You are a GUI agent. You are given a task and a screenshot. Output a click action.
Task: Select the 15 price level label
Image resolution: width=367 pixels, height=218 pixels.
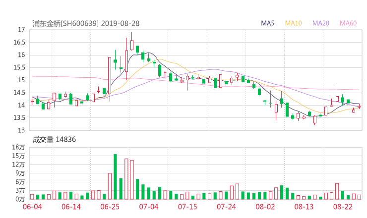tap(21, 80)
